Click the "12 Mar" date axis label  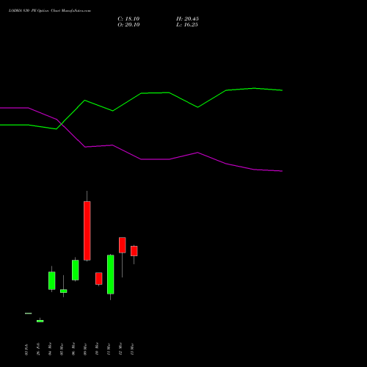click(x=120, y=349)
